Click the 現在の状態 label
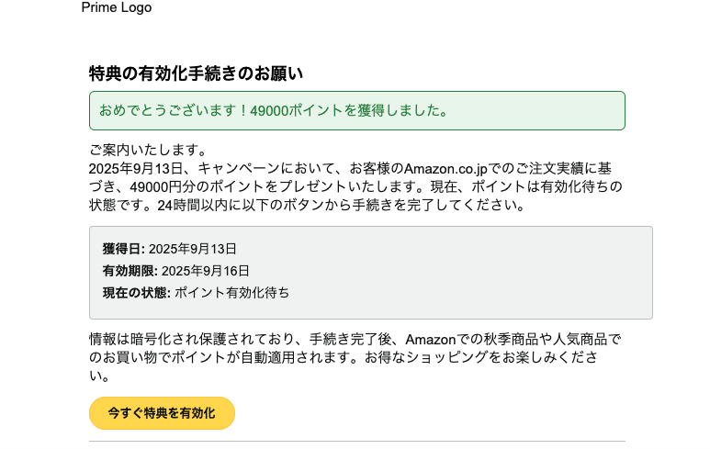Viewport: 710px width, 449px height. (136, 293)
